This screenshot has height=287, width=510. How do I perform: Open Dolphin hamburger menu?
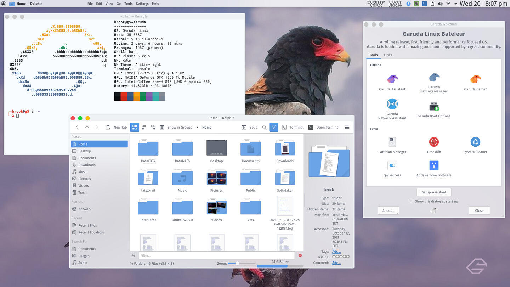[347, 127]
